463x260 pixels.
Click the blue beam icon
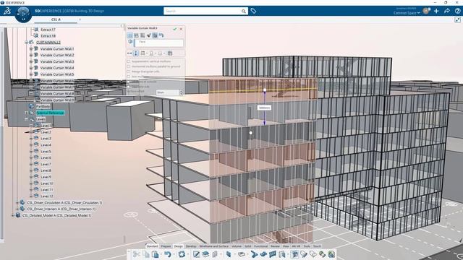coord(254,254)
